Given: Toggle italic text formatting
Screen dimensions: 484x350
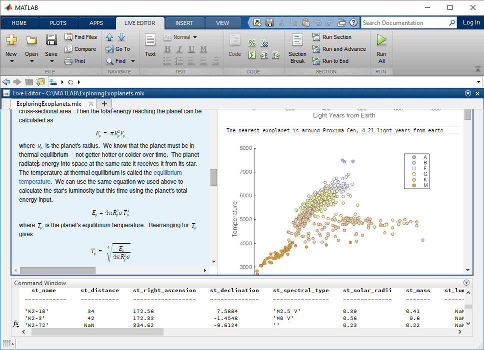Looking at the screenshot, I should tap(180, 49).
